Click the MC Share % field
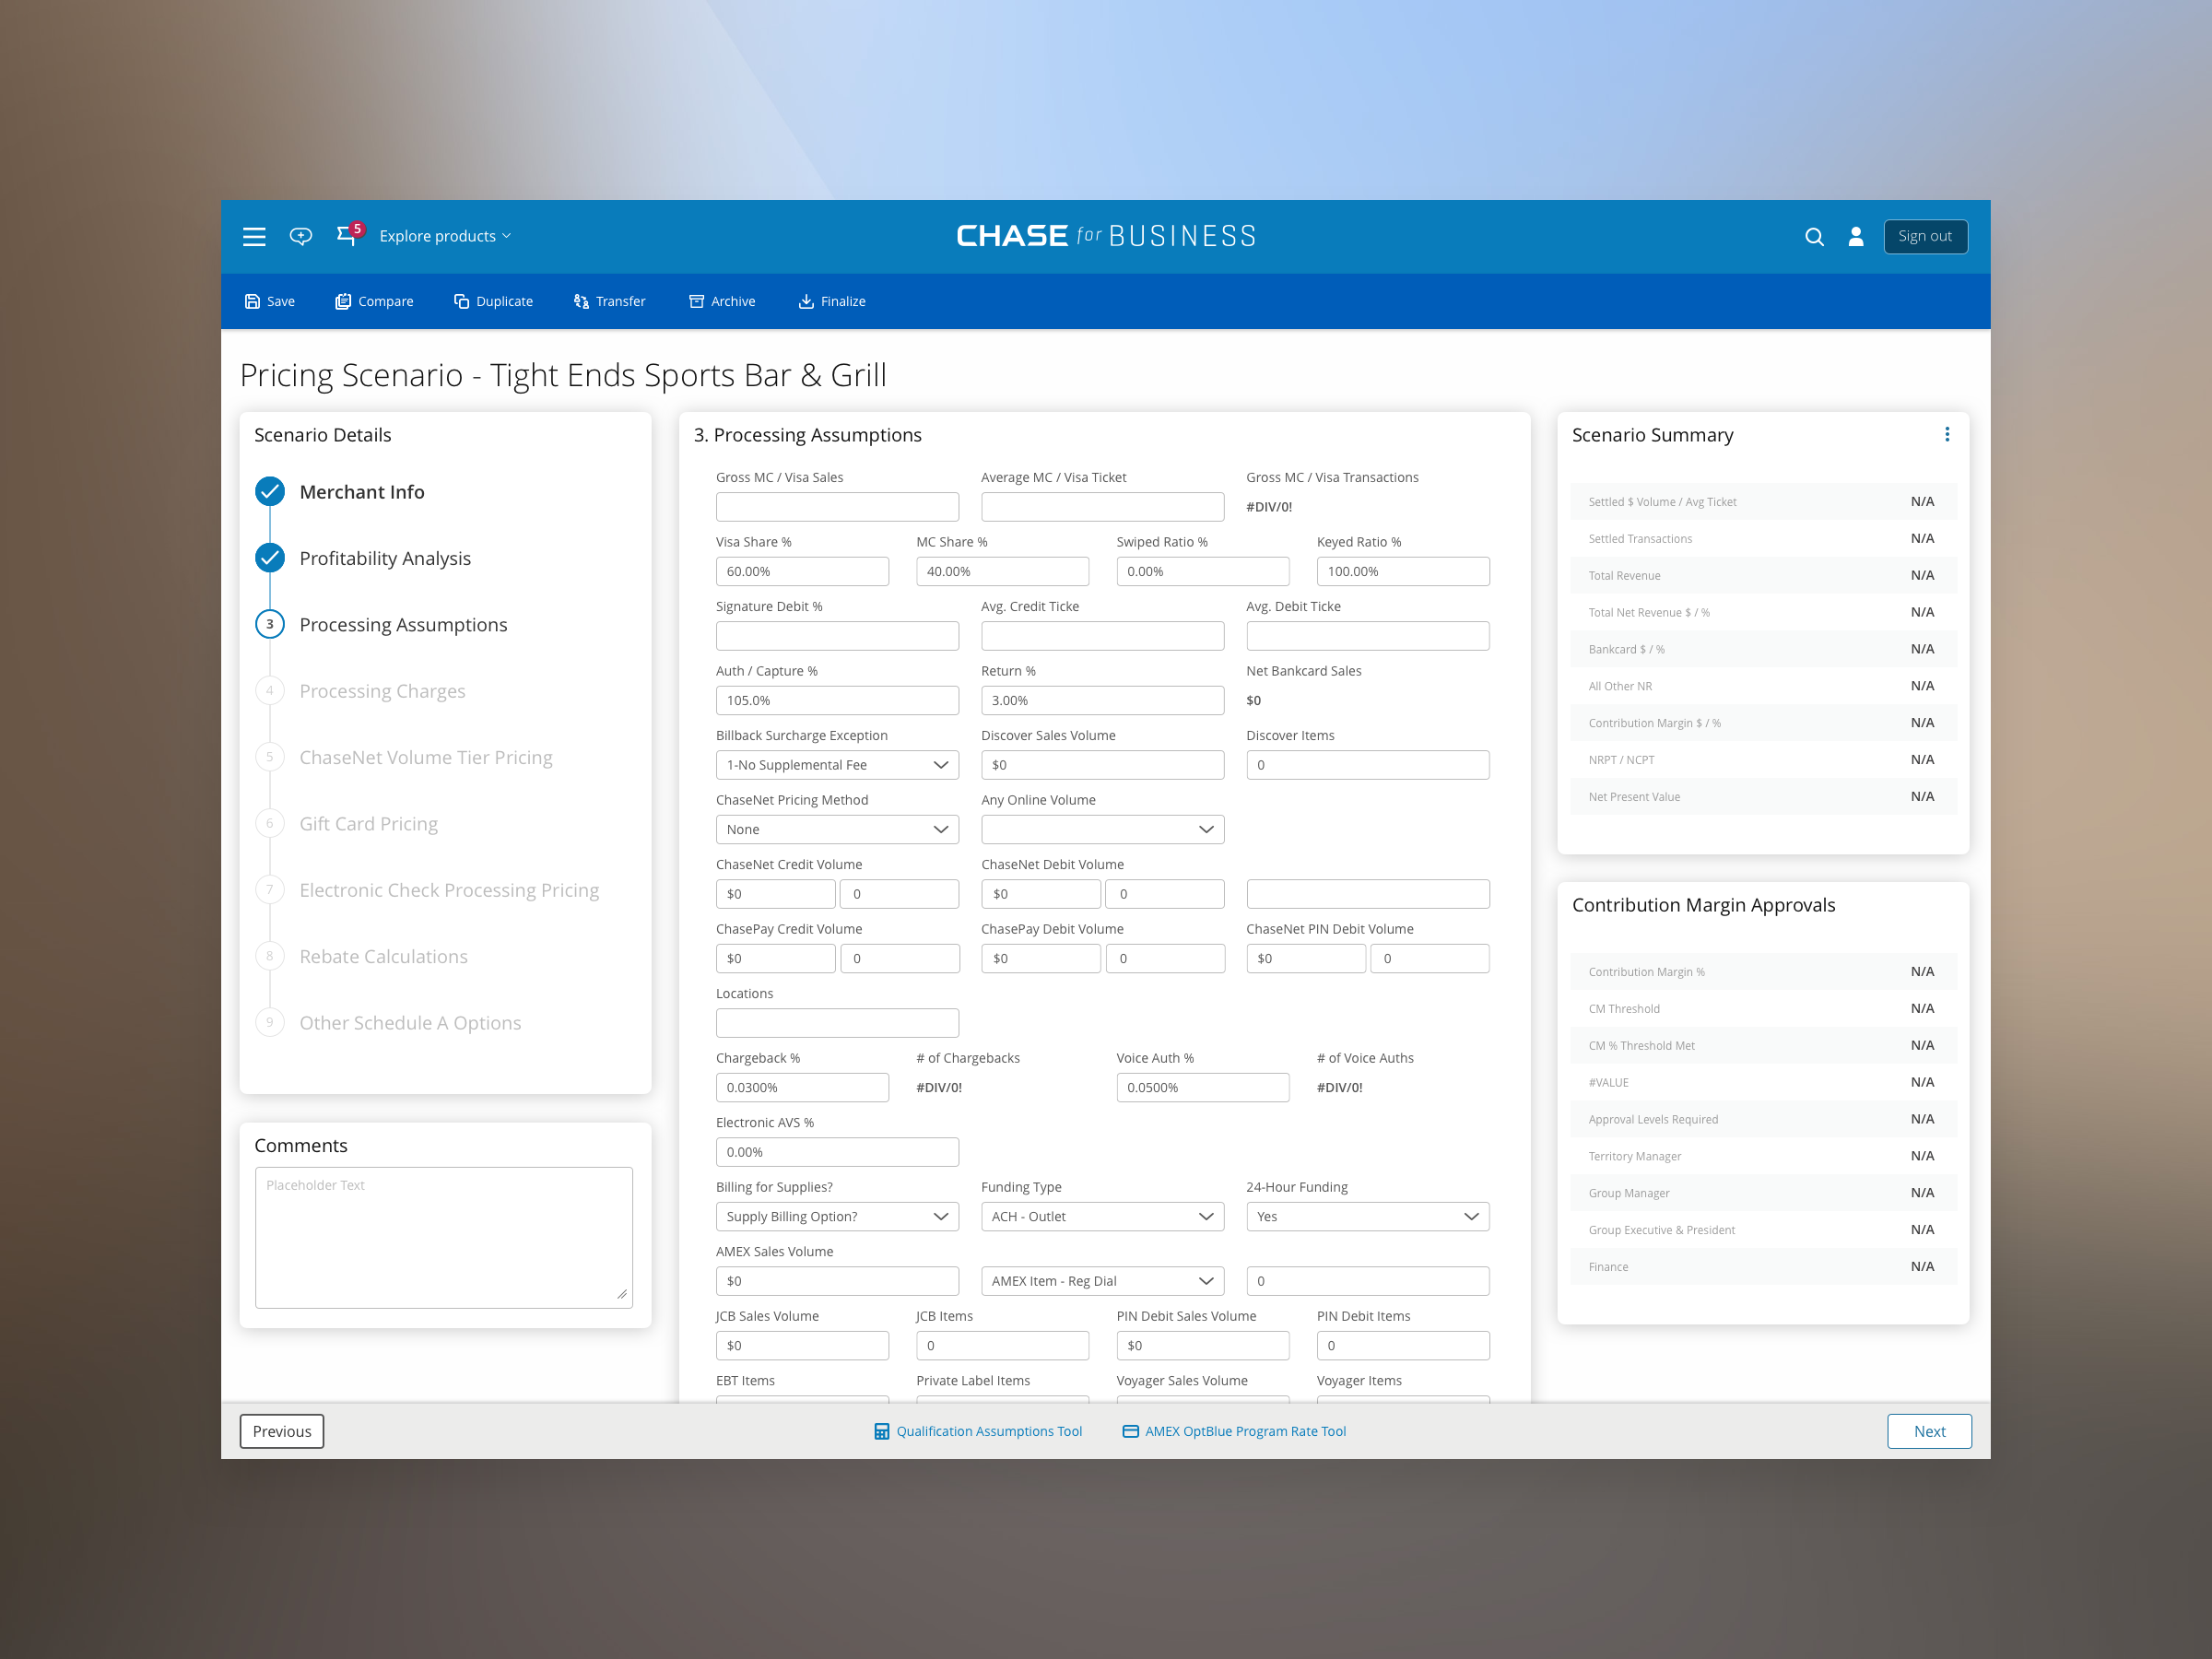This screenshot has height=1659, width=2212. pyautogui.click(x=1002, y=571)
